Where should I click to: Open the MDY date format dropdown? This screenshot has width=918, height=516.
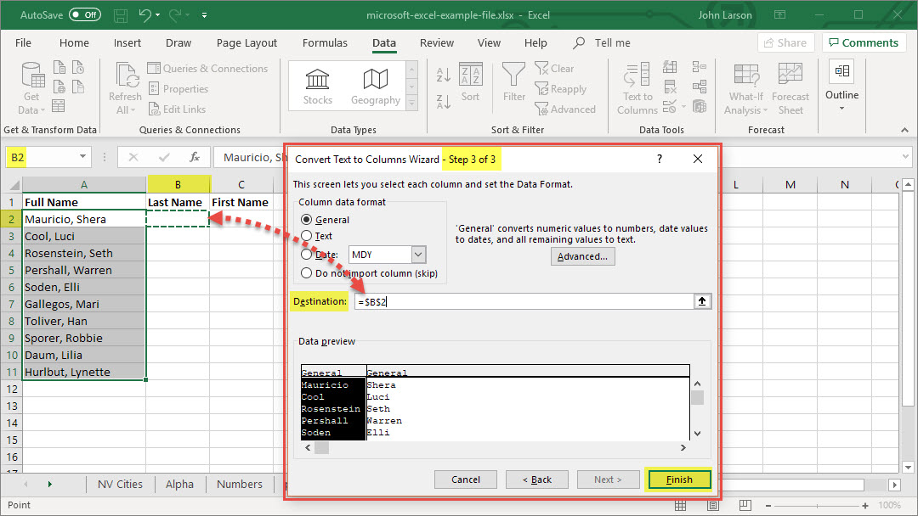click(x=418, y=255)
